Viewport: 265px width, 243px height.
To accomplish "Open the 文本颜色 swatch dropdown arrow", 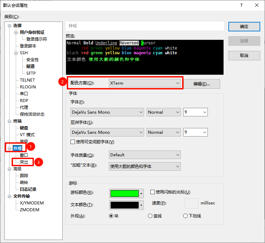I will tap(141, 205).
